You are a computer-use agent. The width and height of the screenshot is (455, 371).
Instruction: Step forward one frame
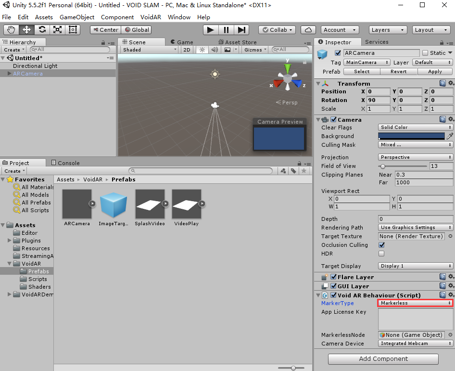click(x=241, y=30)
